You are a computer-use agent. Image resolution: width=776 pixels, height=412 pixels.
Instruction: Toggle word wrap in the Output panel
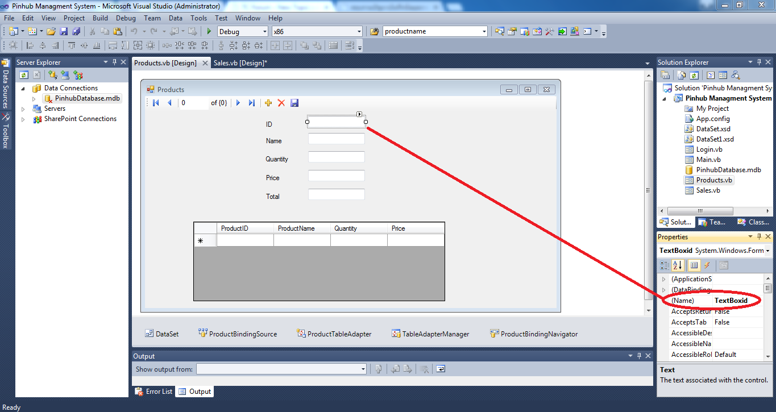tap(441, 369)
